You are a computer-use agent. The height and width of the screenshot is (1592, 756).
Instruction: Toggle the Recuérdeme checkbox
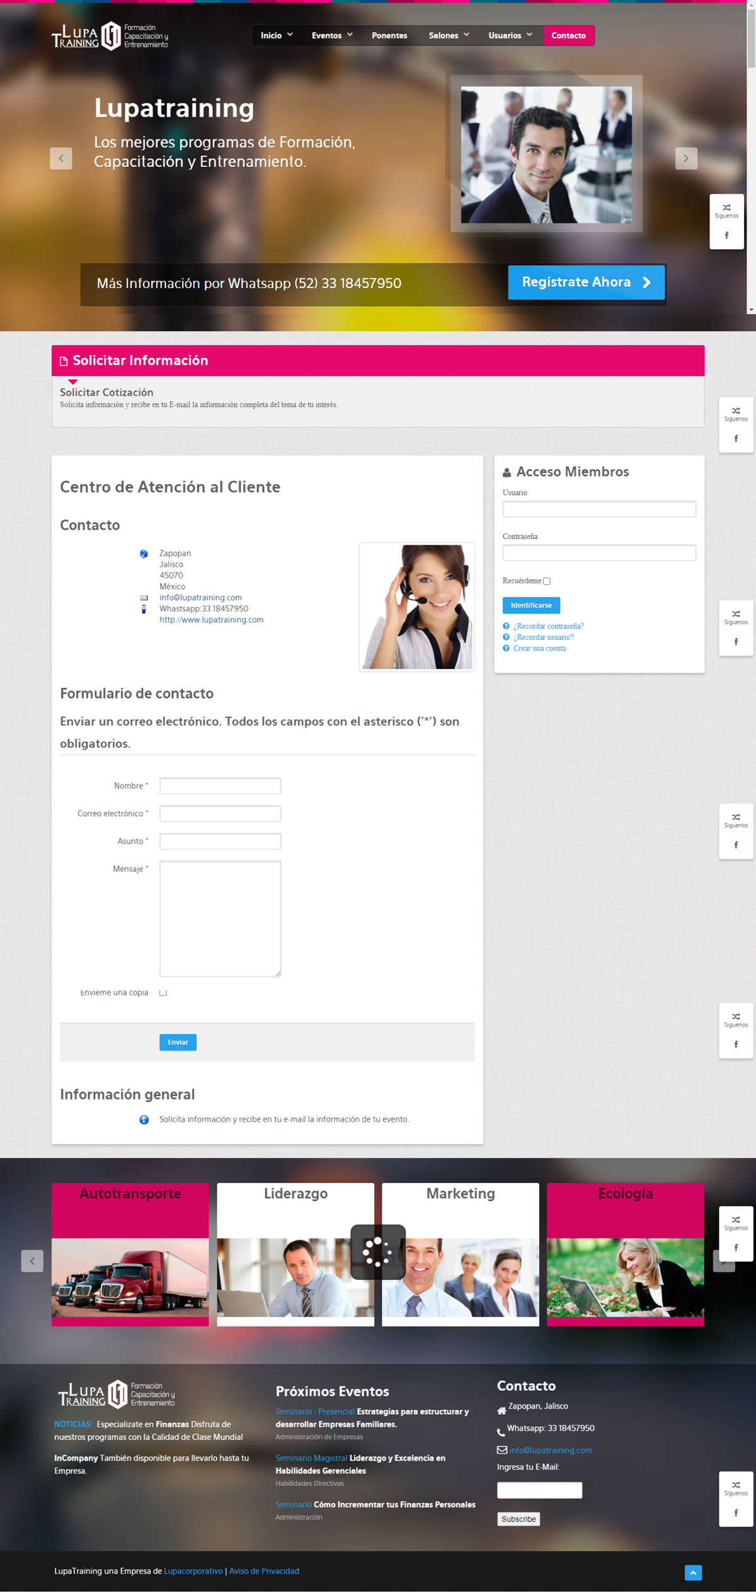[x=547, y=581]
